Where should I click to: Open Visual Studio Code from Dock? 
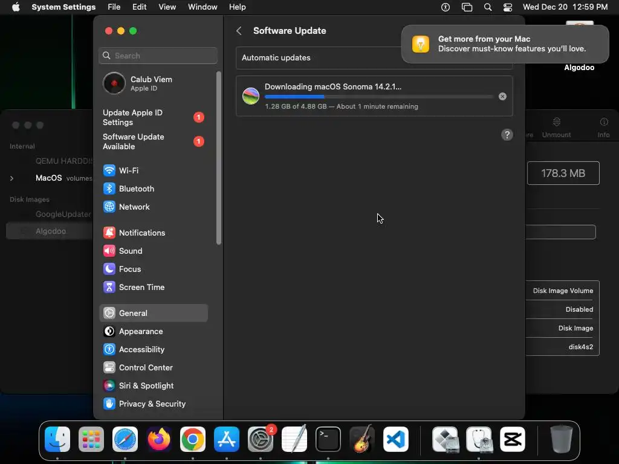396,439
